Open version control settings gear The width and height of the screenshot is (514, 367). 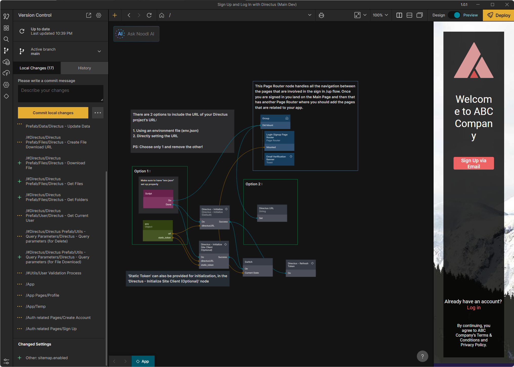coord(99,15)
